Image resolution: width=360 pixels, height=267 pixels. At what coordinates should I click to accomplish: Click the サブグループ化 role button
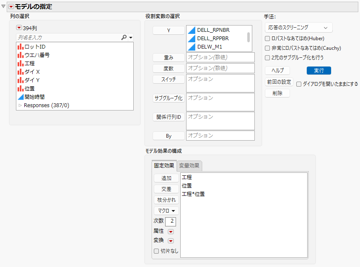pos(168,98)
